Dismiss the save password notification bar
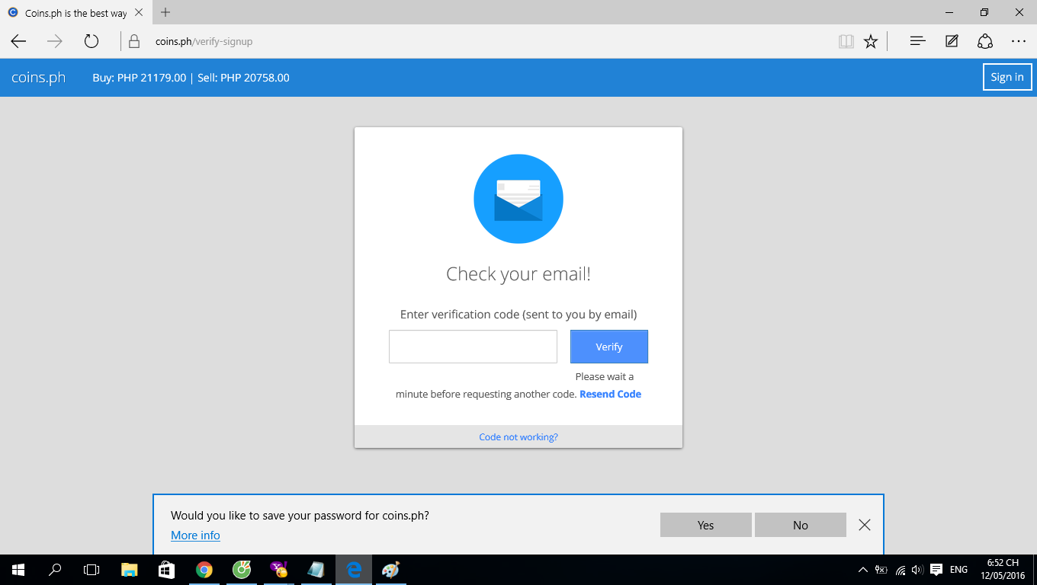 [864, 525]
